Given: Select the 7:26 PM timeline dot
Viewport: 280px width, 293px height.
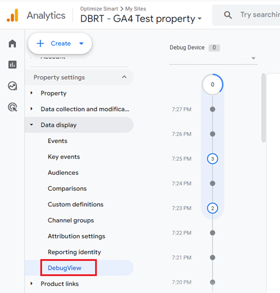Looking at the screenshot, I should [212, 134].
